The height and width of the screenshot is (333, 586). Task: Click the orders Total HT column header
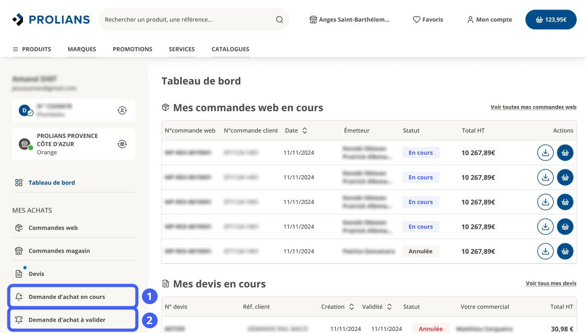pos(473,131)
